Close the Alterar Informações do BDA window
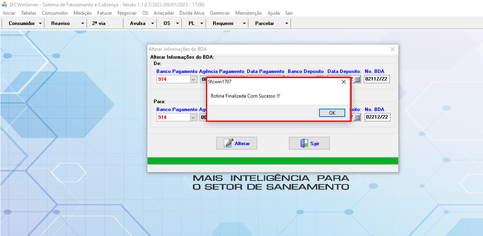The height and width of the screenshot is (236, 483). point(393,49)
